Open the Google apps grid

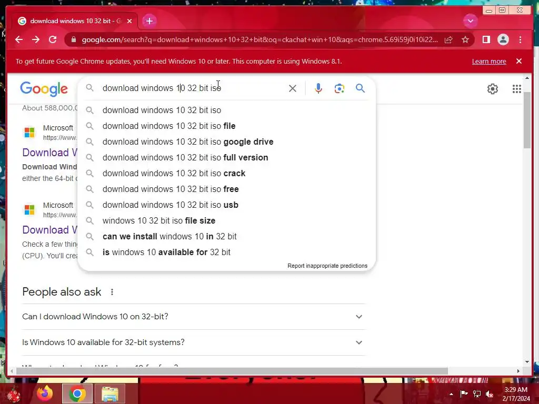click(517, 89)
